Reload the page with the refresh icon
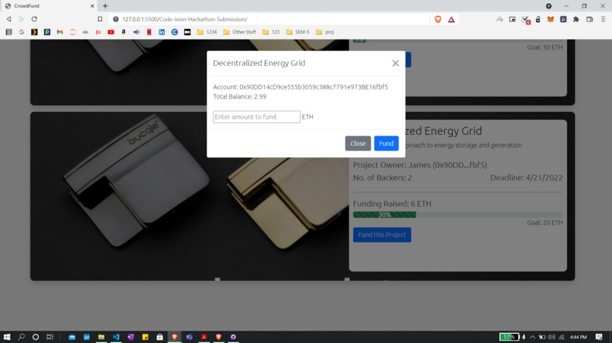Image resolution: width=612 pixels, height=343 pixels. [34, 19]
